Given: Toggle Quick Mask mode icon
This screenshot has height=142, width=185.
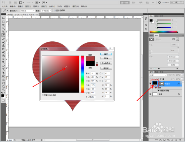Looking at the screenshot, I should (x=3, y=100).
